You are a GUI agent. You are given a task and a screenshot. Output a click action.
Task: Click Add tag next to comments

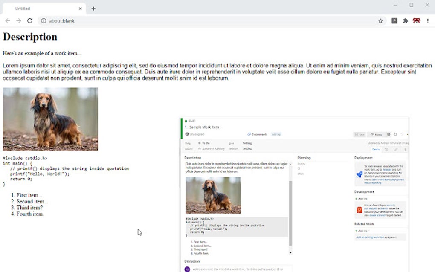coord(276,134)
